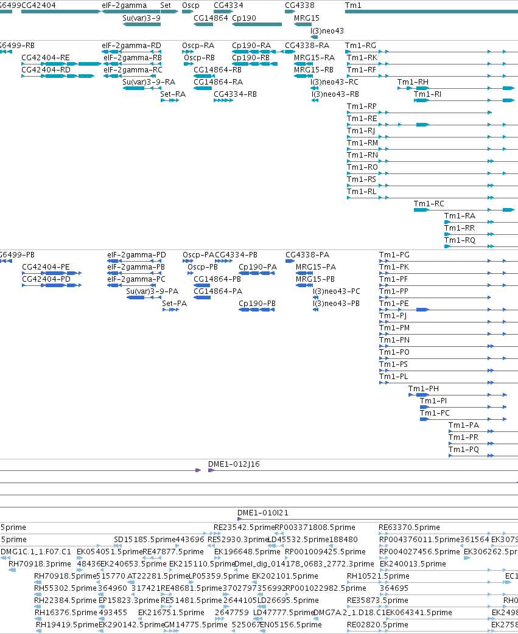Click transcript eIF-2gamma-RD

click(x=131, y=52)
